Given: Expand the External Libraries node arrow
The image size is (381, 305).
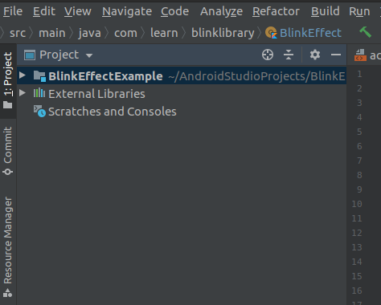Looking at the screenshot, I should tap(23, 93).
